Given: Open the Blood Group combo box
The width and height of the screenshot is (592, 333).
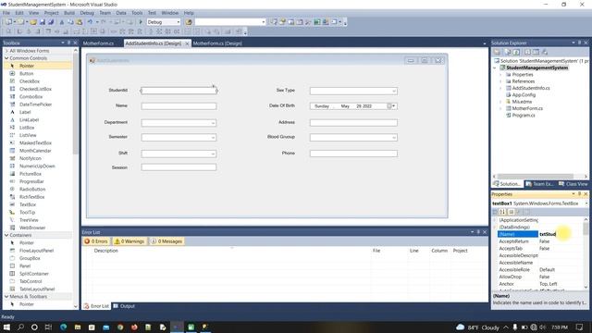Looking at the screenshot, I should pyautogui.click(x=394, y=138).
